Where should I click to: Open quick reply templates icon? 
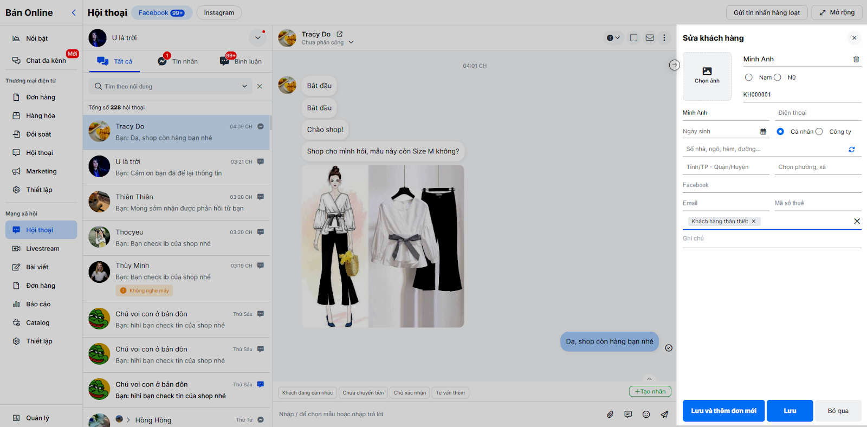point(628,415)
